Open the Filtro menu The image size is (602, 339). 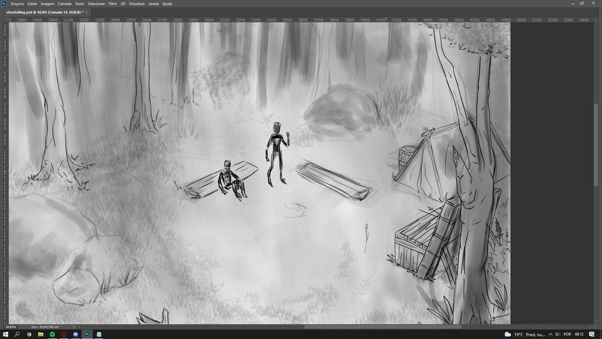coord(113,4)
